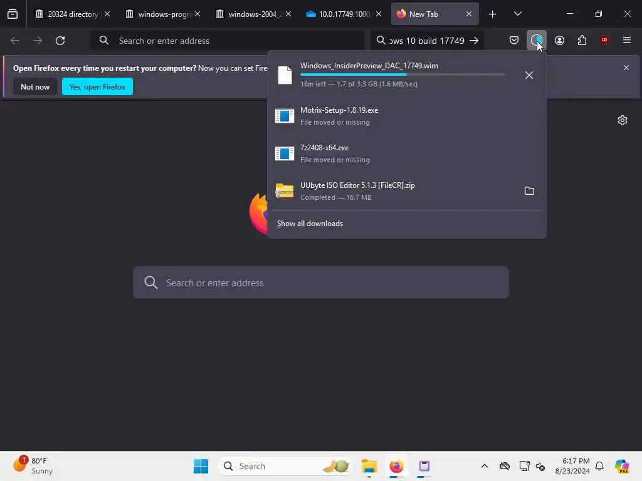Open the uBlock Origin extension icon
Image resolution: width=642 pixels, height=481 pixels.
point(604,40)
